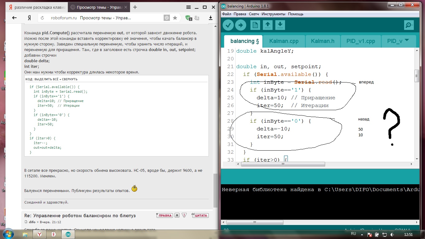
Task: Click the RU language indicator in taskbar
Action: point(353,234)
